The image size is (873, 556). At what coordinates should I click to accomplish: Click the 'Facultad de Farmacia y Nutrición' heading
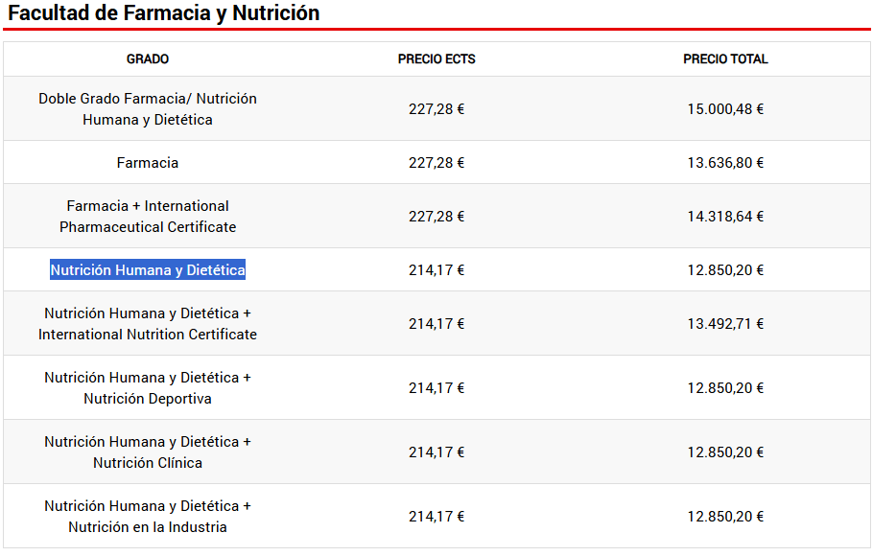click(x=164, y=12)
